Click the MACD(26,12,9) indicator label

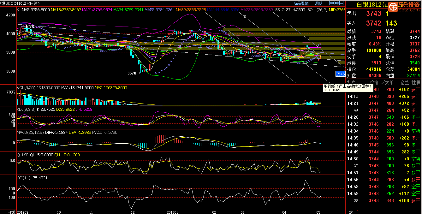(31, 133)
